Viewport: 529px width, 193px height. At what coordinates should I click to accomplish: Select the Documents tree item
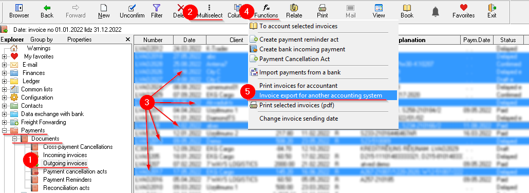[x=45, y=139]
